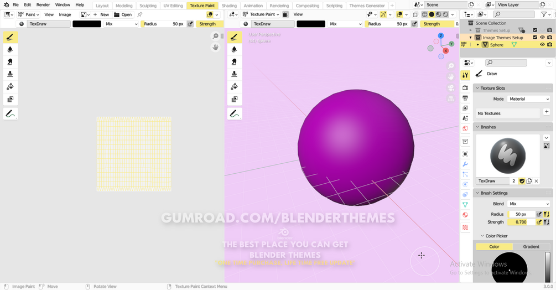This screenshot has height=290, width=556.
Task: Select the Fill tool in 3D viewport
Action: (x=235, y=86)
